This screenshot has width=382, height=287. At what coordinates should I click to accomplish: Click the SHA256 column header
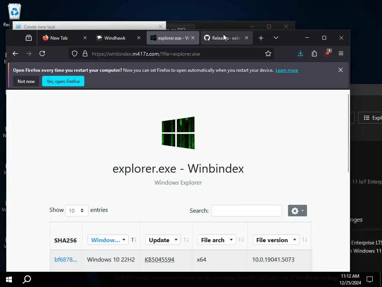(x=65, y=240)
